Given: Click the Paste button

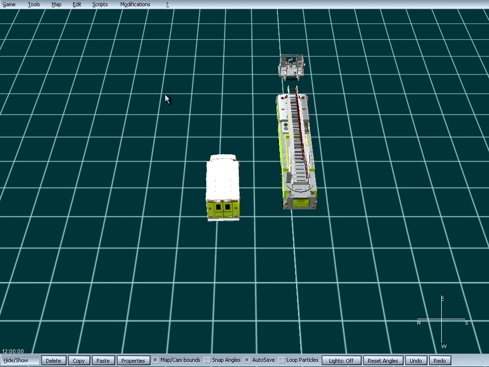Looking at the screenshot, I should (x=103, y=360).
